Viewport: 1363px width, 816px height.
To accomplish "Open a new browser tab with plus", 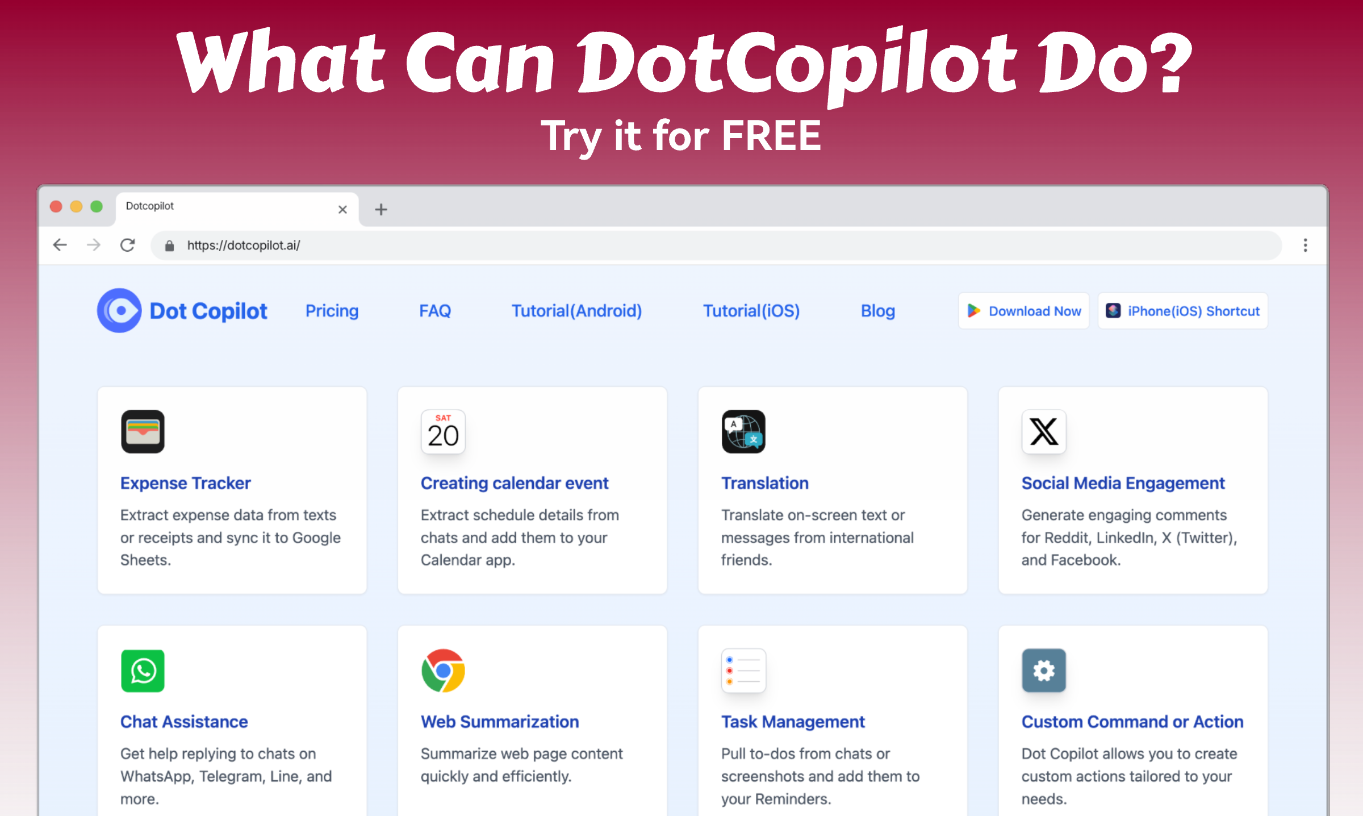I will [381, 210].
